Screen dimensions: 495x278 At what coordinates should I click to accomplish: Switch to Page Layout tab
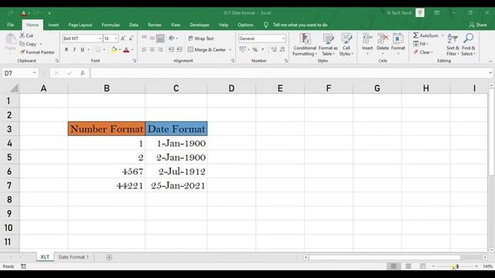[x=80, y=25]
